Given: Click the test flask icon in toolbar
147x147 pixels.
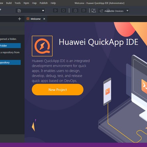Looking at the screenshot, I should pos(94,11).
